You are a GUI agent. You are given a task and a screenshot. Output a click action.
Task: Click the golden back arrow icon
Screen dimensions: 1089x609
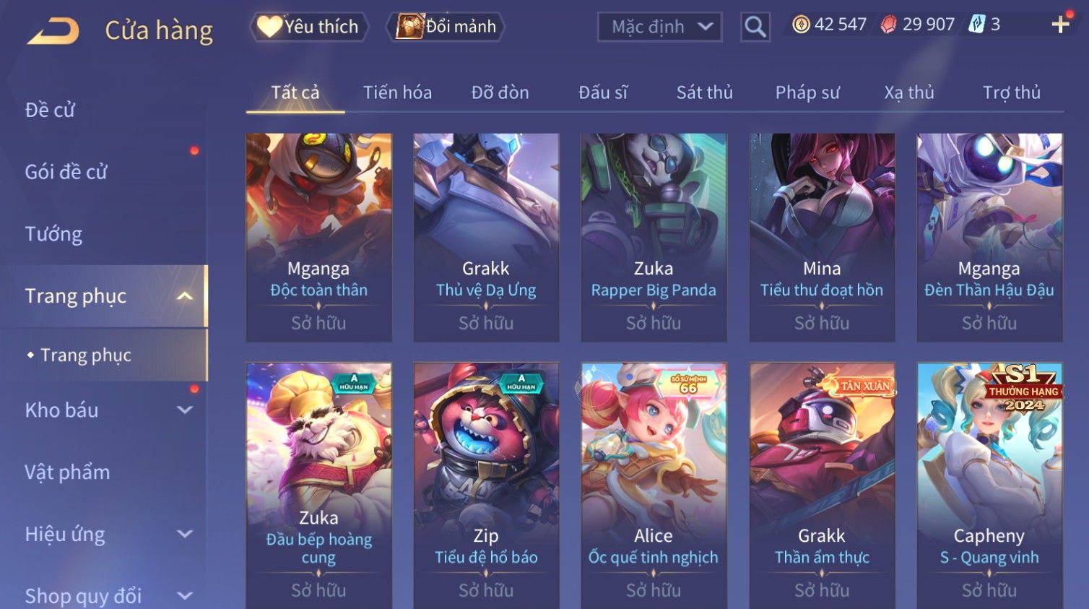coord(53,30)
